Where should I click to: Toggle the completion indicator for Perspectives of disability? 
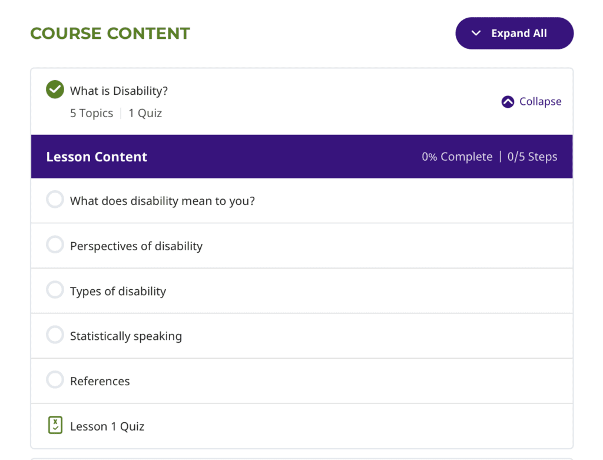[55, 244]
